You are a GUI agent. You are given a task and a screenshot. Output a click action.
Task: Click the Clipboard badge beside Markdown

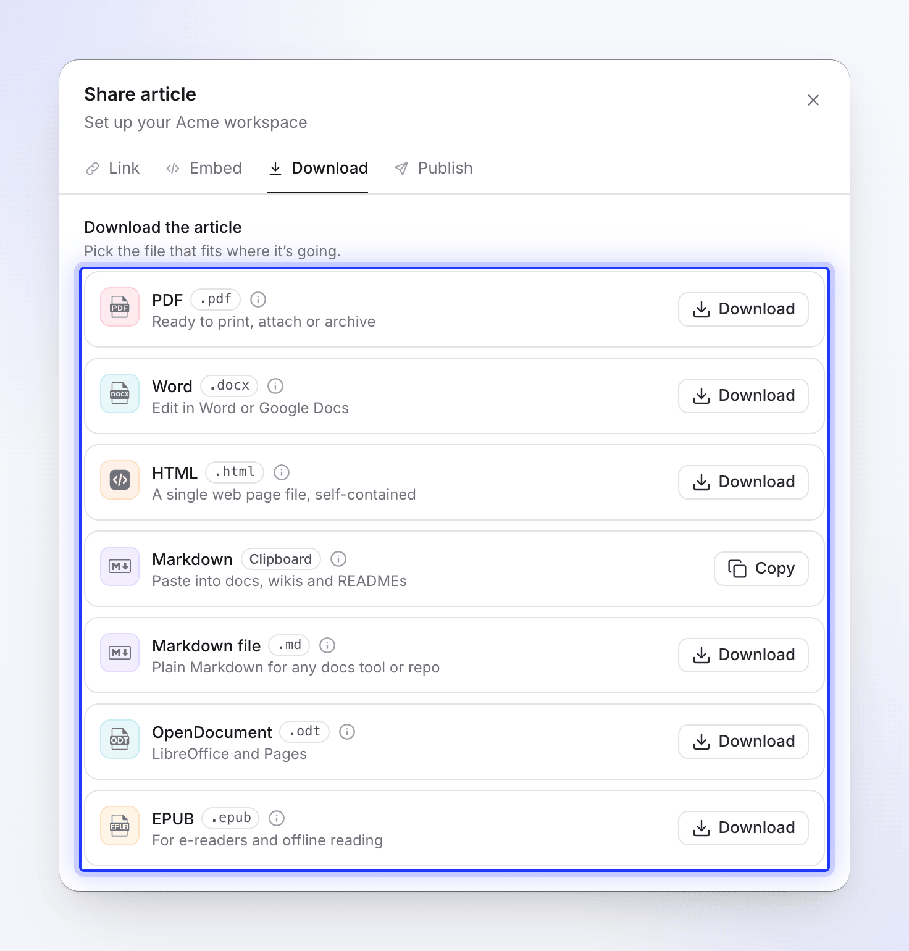pos(281,559)
